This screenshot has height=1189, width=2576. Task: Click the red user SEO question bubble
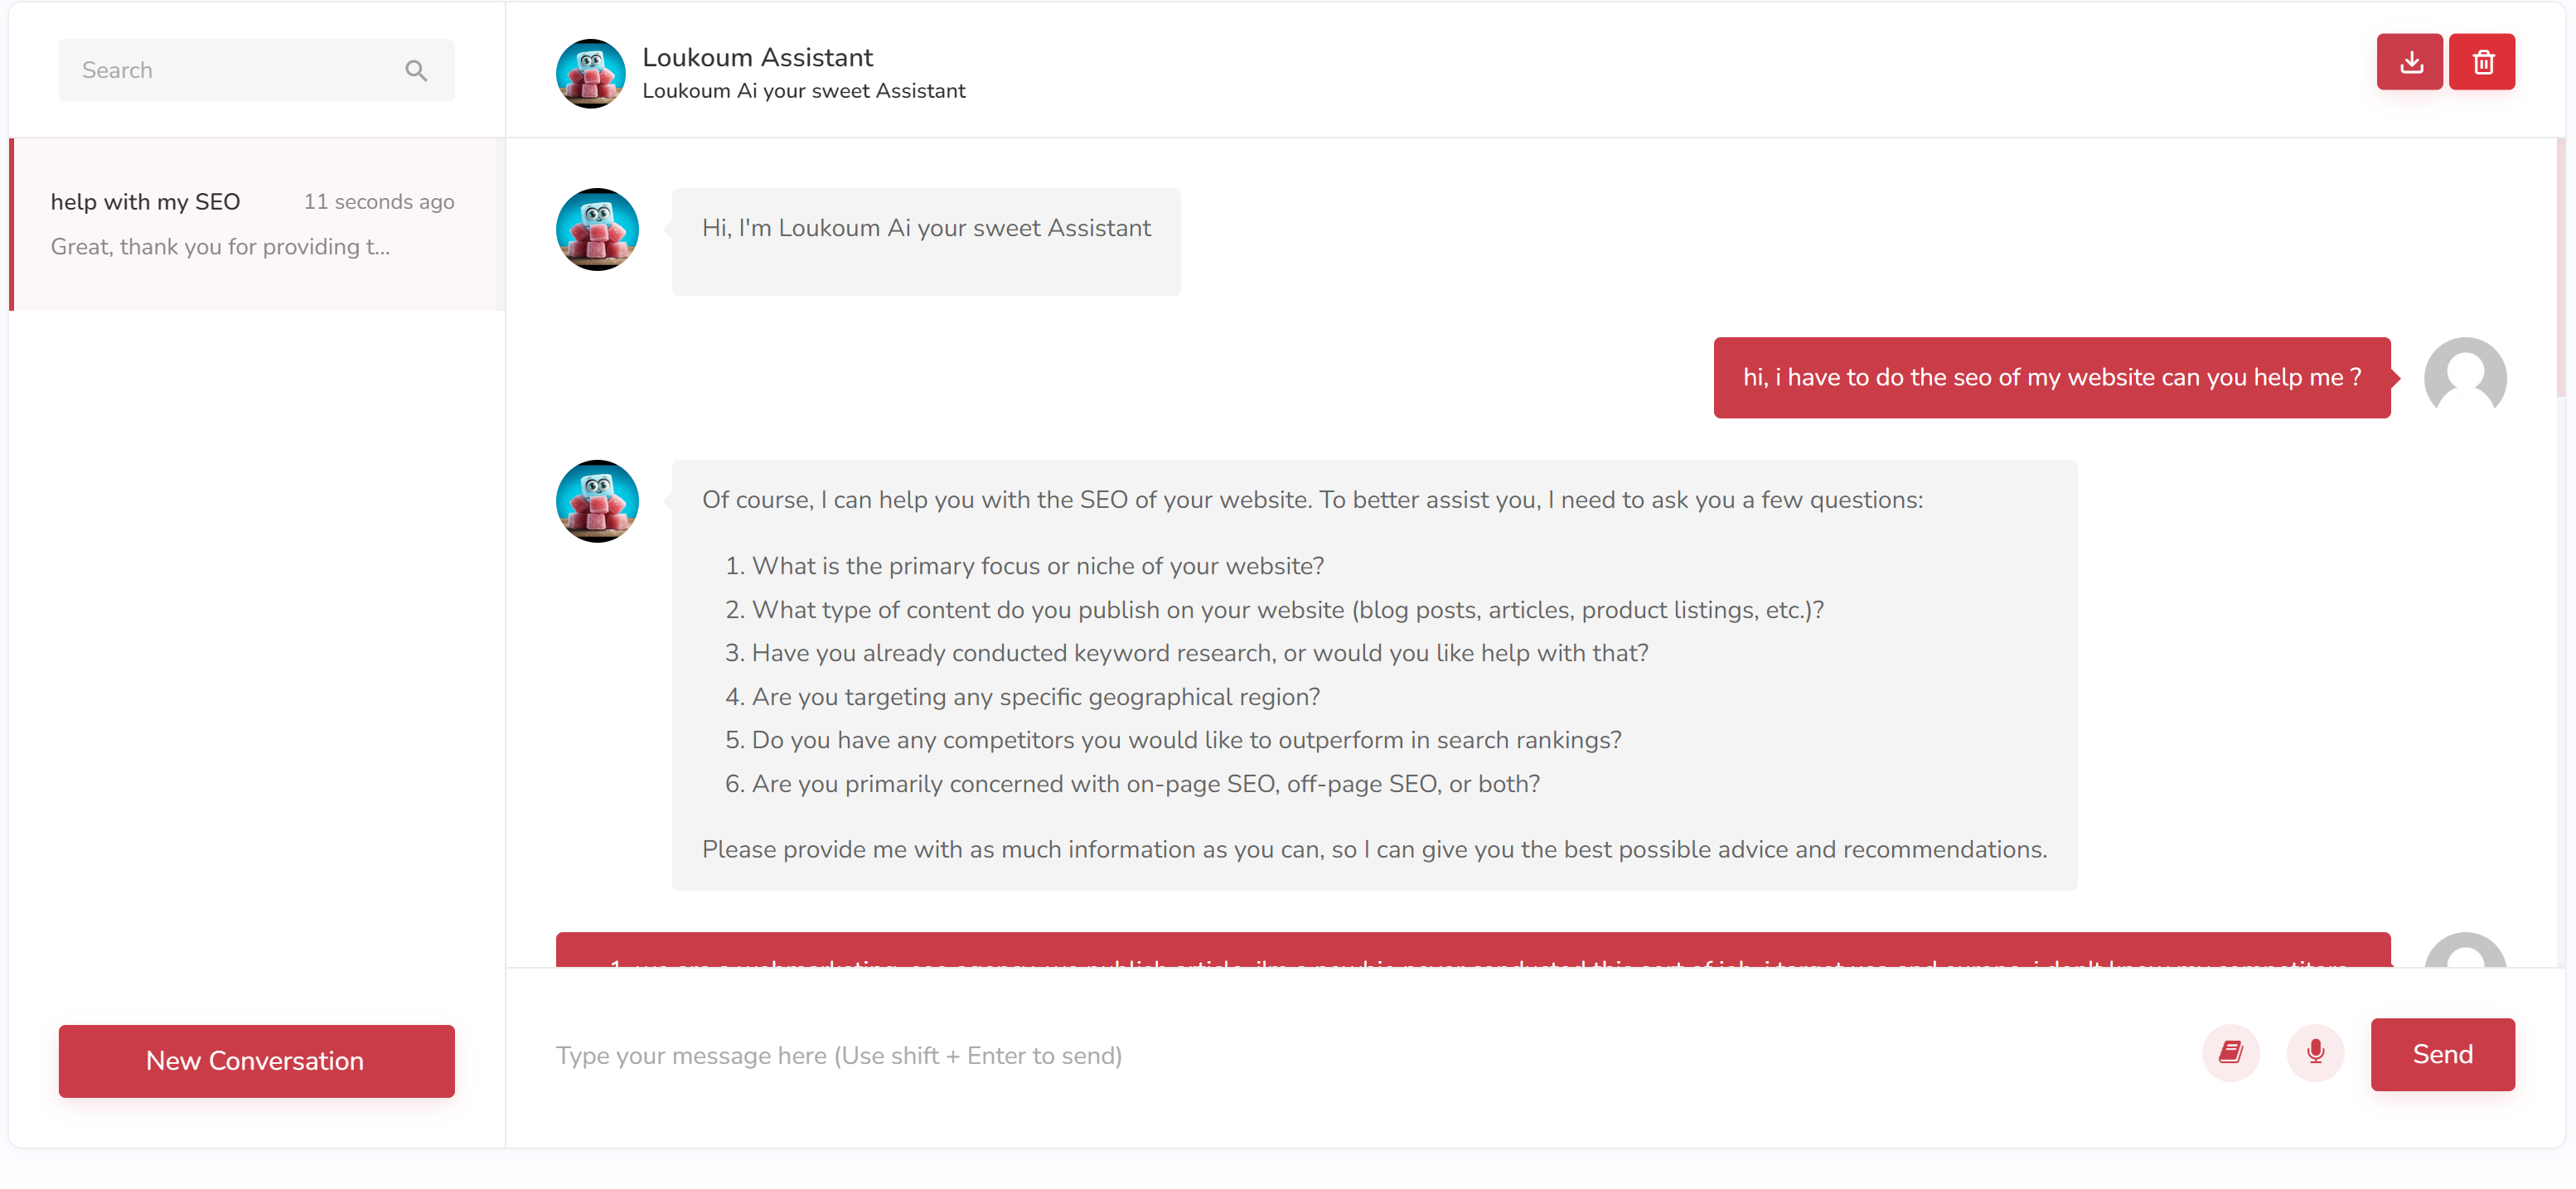coord(2051,377)
